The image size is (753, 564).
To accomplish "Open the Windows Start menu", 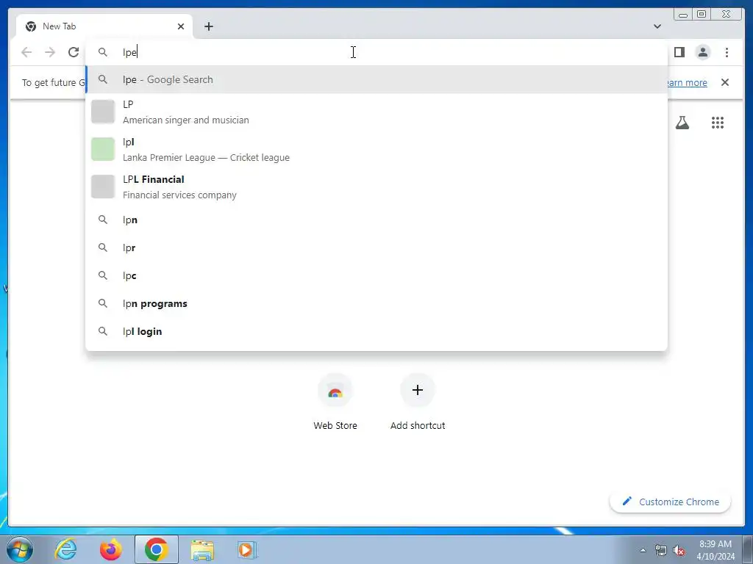I will click(x=20, y=549).
